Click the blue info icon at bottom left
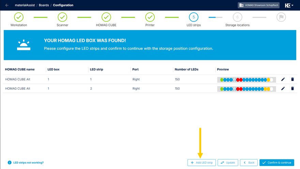 pyautogui.click(x=10, y=163)
